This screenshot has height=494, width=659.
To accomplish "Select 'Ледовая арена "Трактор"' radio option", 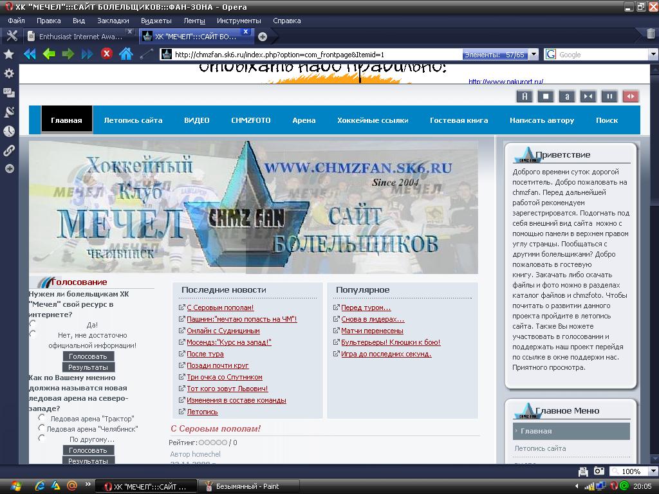I will (41, 417).
